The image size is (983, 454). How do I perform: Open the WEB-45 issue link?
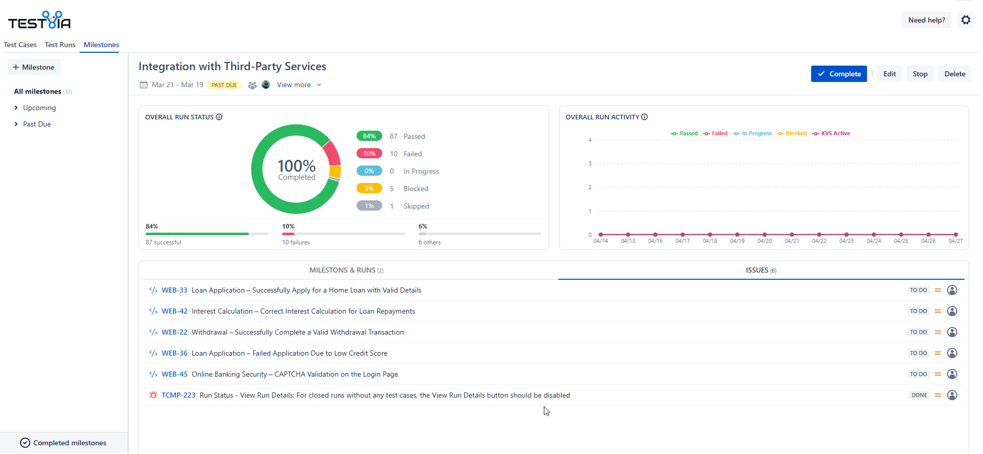tap(174, 374)
